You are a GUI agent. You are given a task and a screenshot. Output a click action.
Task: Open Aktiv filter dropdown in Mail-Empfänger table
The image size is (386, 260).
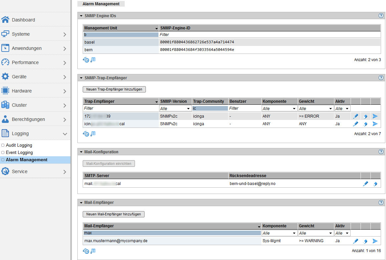coord(342,233)
